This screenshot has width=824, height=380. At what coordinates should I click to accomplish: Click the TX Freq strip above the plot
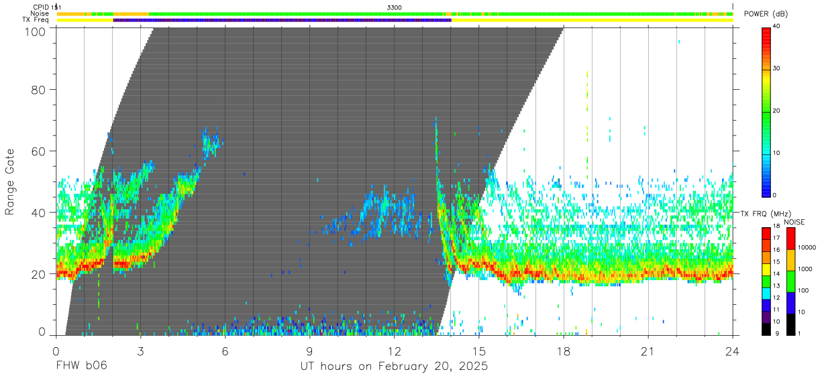[395, 20]
